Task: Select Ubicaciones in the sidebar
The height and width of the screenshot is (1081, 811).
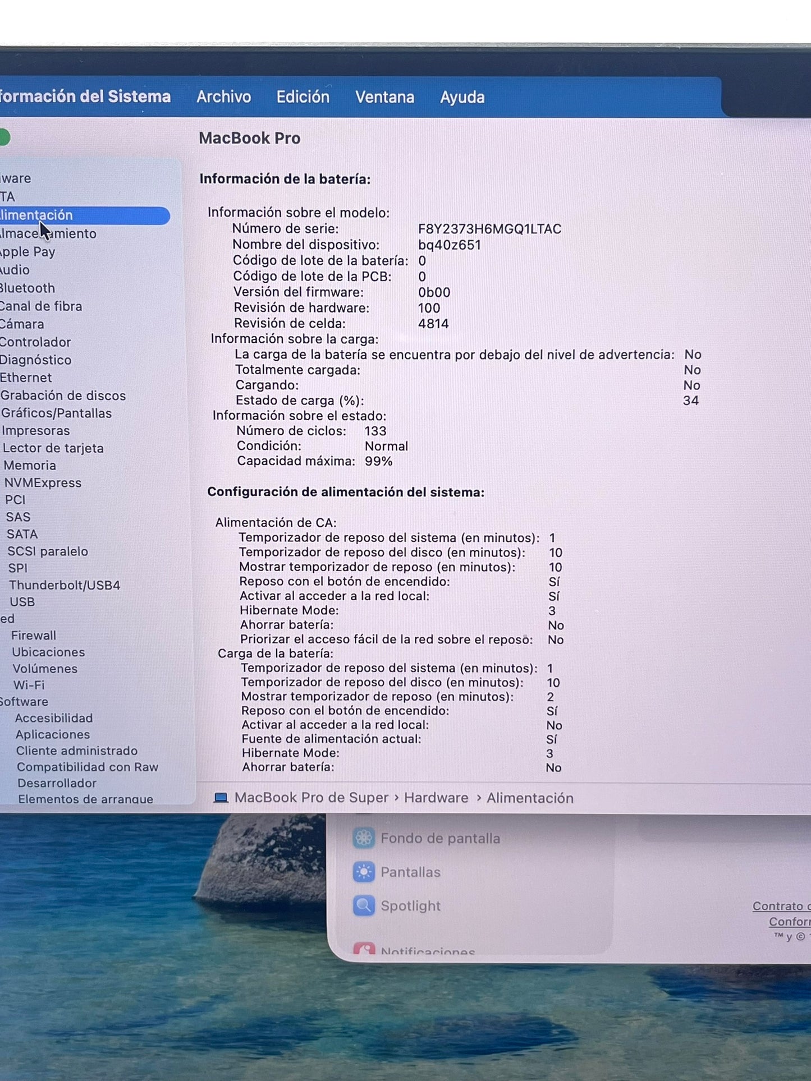Action: 48,652
